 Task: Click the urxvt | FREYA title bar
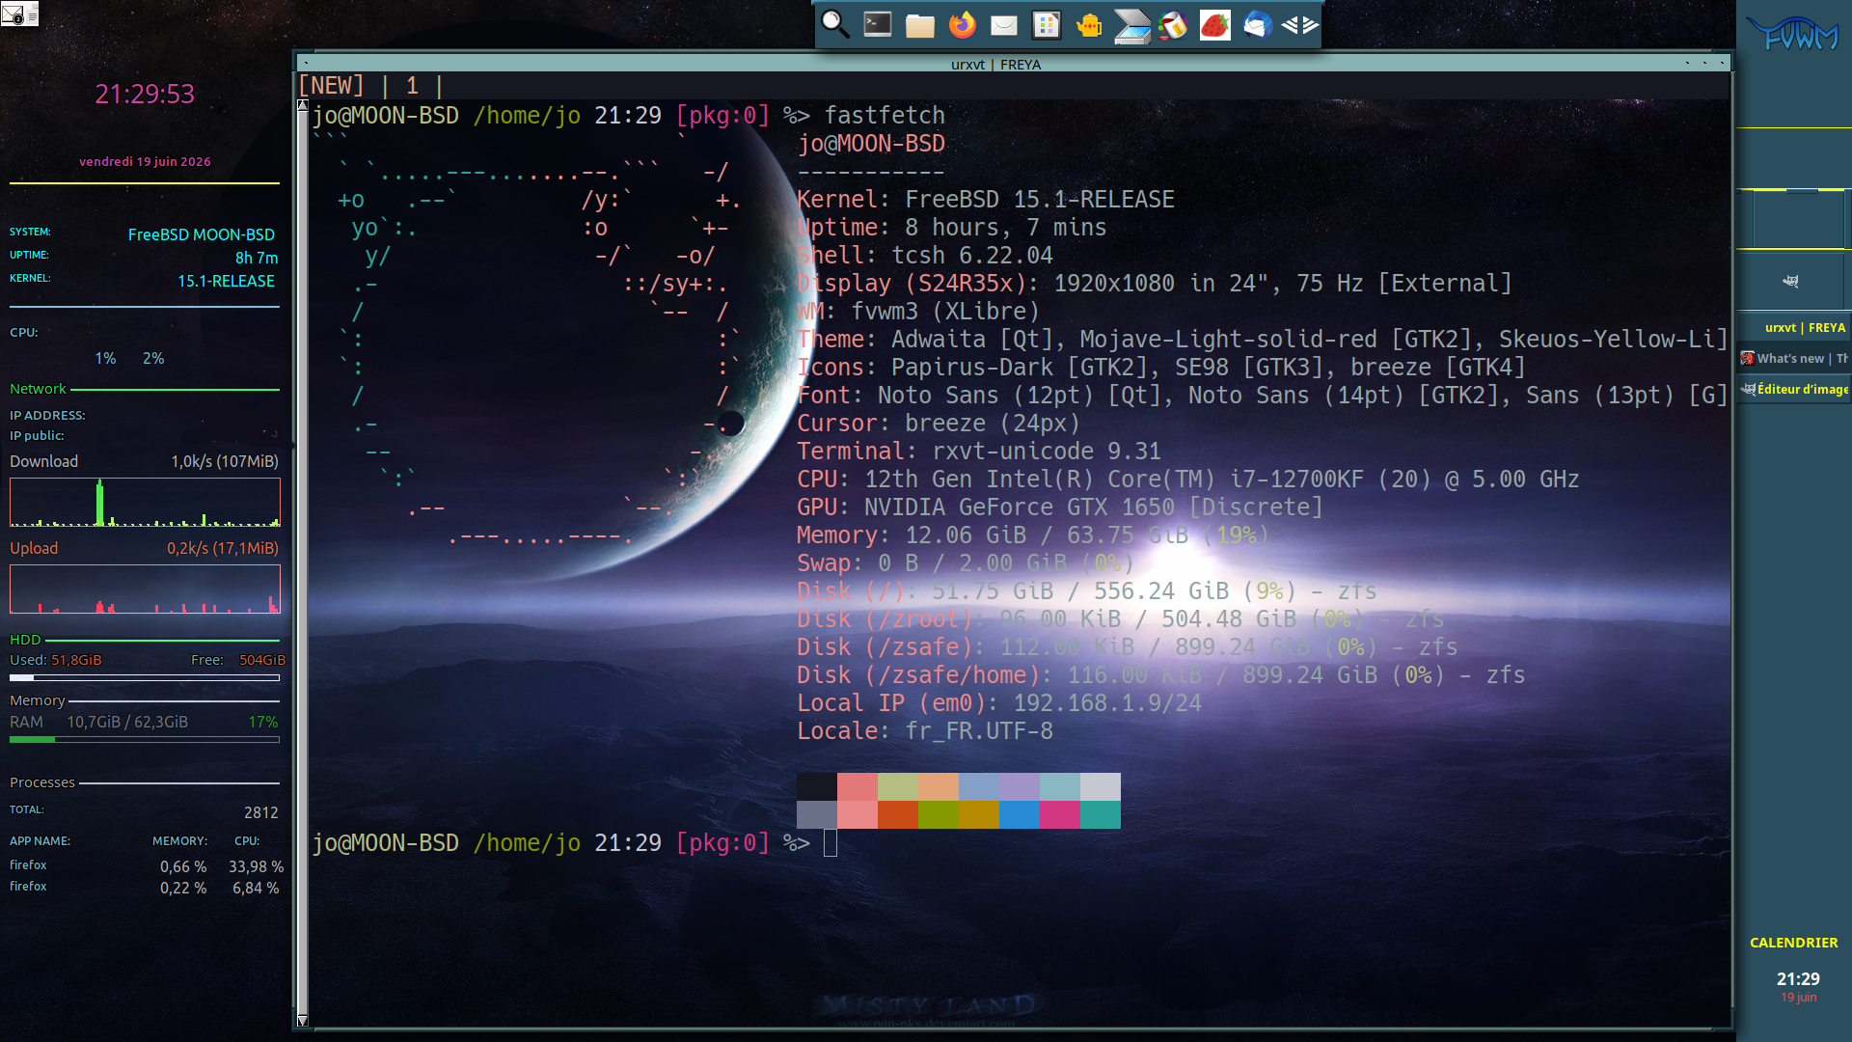(x=995, y=64)
